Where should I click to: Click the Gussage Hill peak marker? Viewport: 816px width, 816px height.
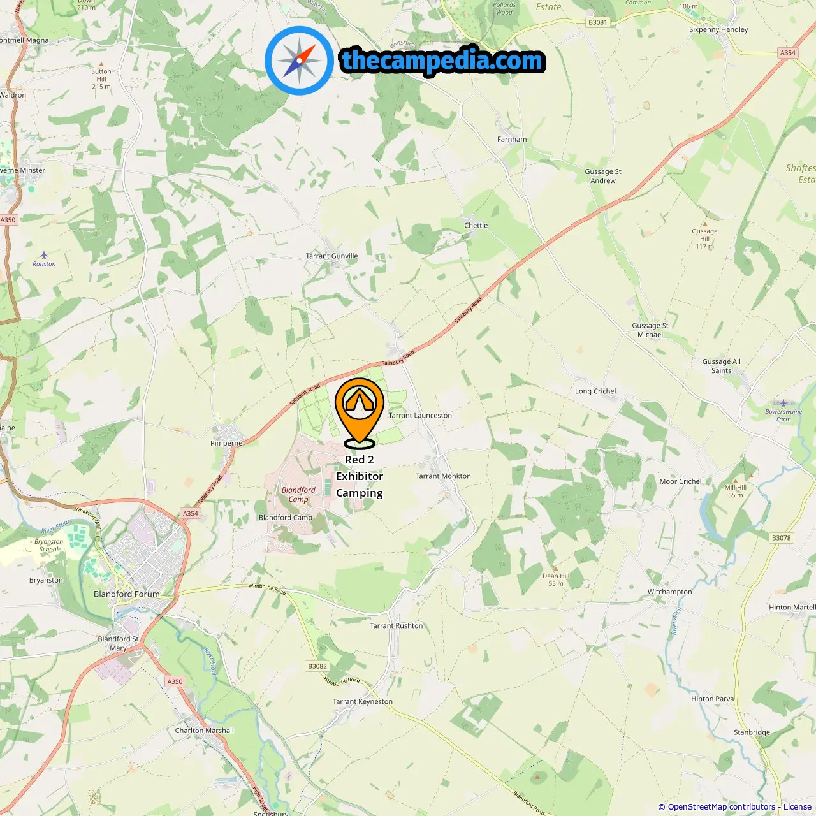tap(705, 224)
